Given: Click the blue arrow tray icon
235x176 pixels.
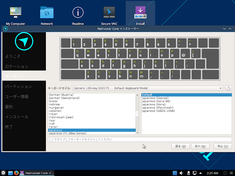Looking at the screenshot, I should click(175, 173).
